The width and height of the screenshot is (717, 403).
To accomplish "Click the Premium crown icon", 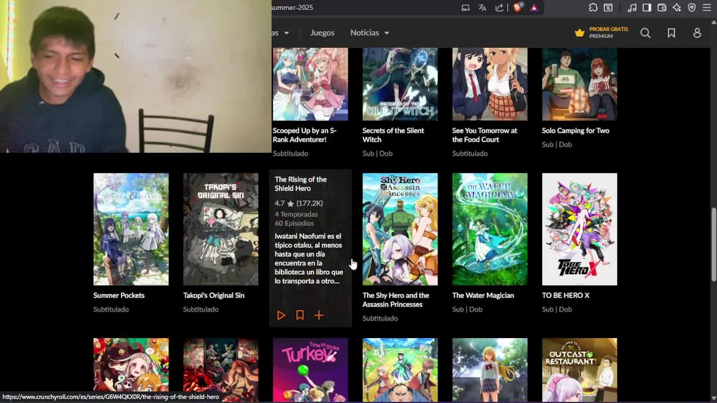I will coord(580,33).
